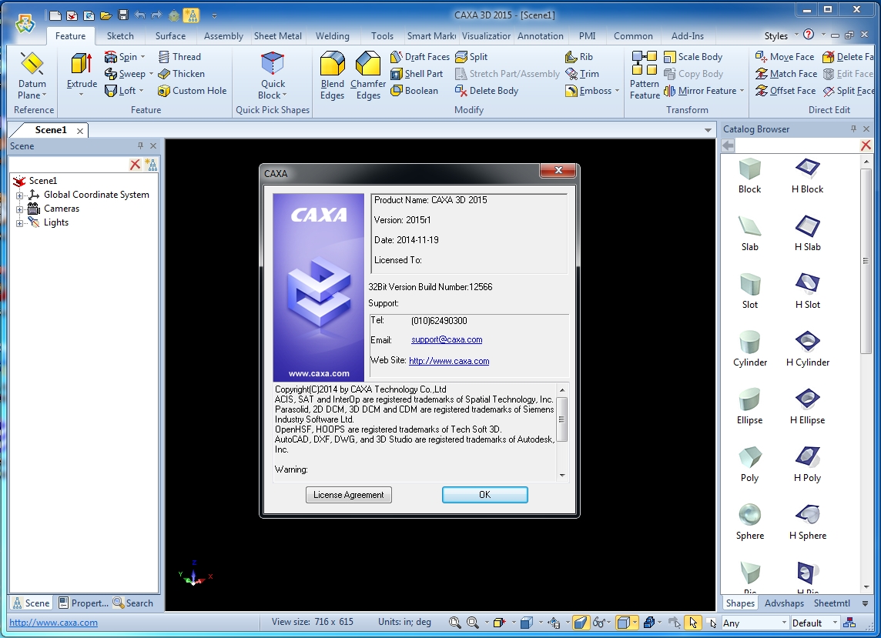Select the Trim tool
Image resolution: width=881 pixels, height=638 pixels.
tap(582, 74)
